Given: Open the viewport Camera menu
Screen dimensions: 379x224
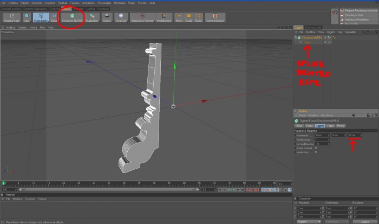Looking at the screenshot, I should (22, 27).
